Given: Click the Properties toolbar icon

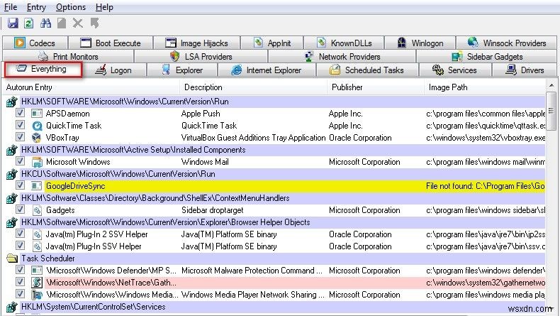Looking at the screenshot, I should click(62, 23).
